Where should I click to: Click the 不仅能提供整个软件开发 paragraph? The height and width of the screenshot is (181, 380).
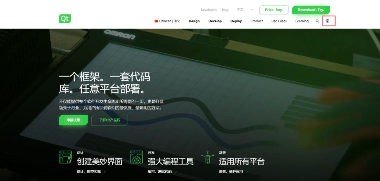(111, 105)
